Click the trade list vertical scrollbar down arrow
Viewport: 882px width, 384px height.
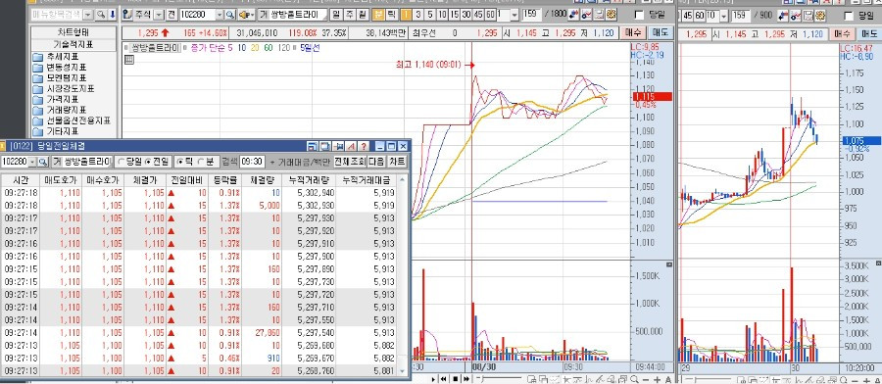pos(402,371)
